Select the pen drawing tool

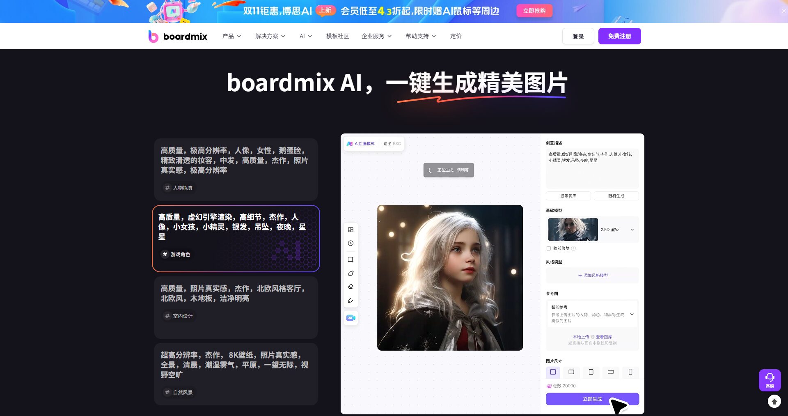coord(350,300)
